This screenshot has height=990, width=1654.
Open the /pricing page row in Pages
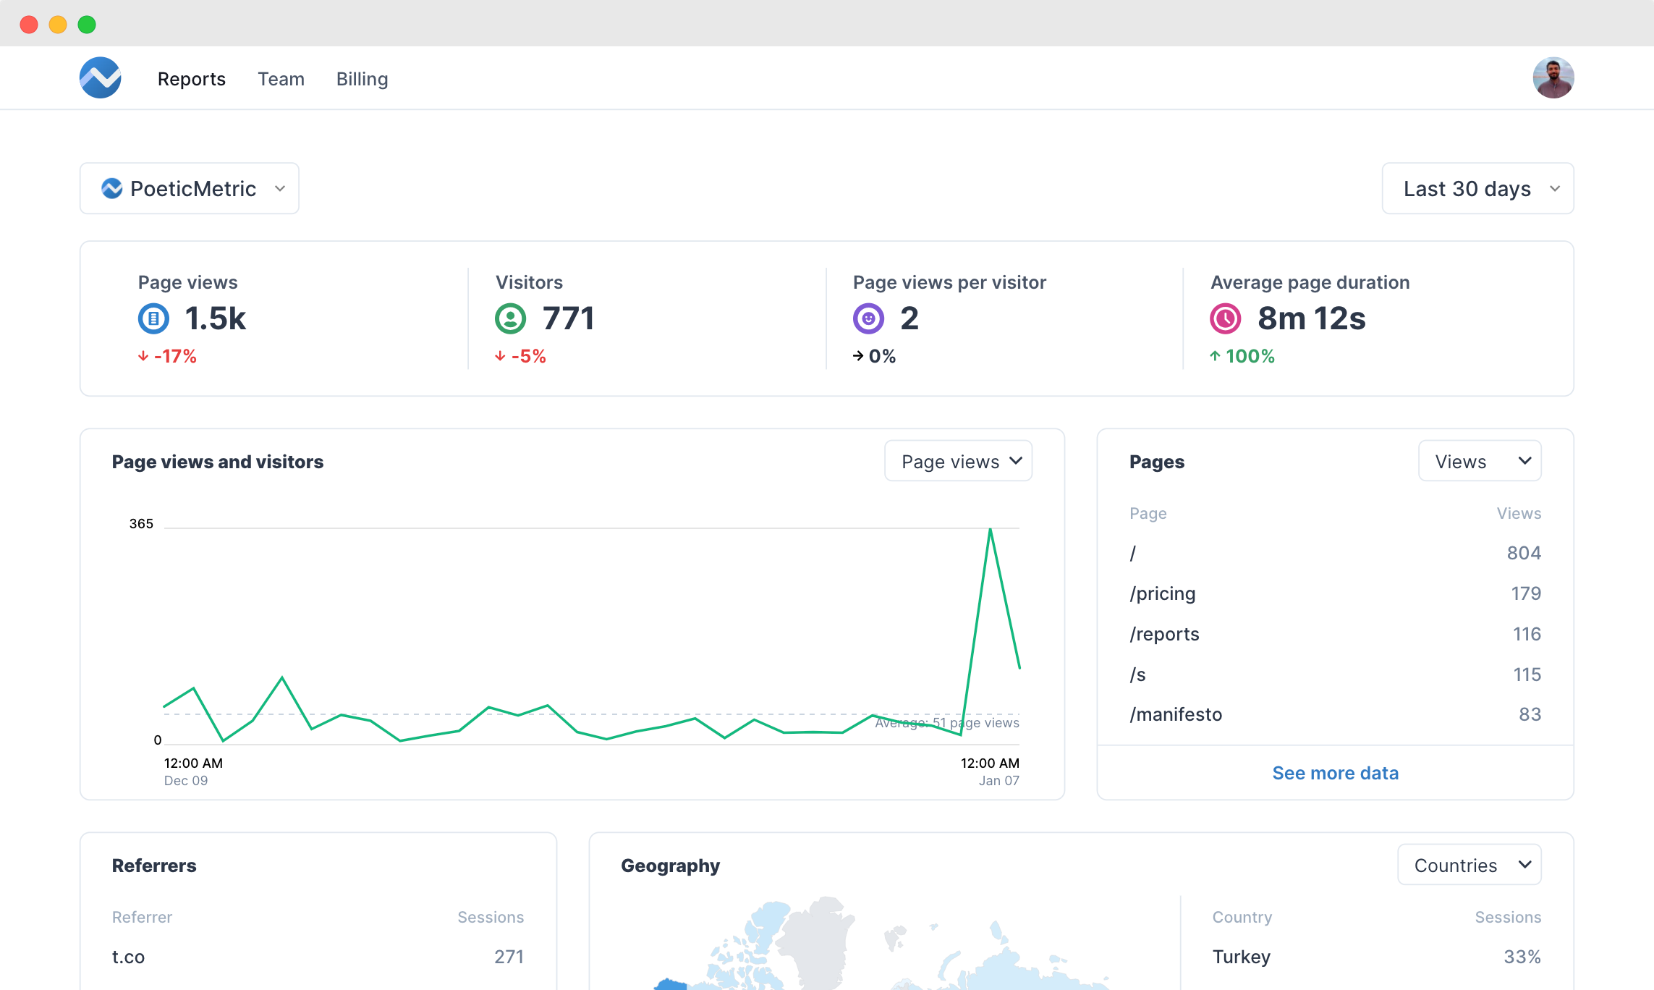(x=1162, y=593)
